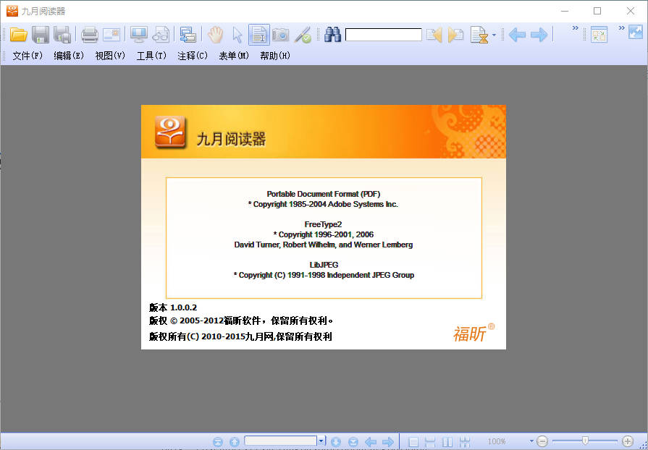Image resolution: width=648 pixels, height=450 pixels.
Task: Open the 帮助(H) menu
Action: [275, 56]
